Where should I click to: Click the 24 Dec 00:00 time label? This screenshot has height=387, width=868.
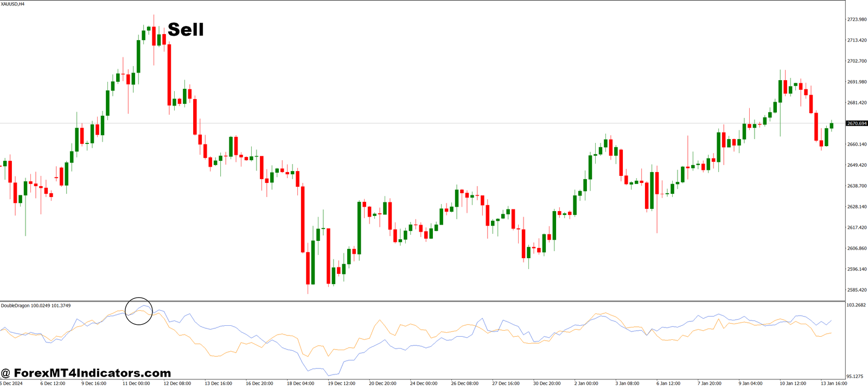pos(424,383)
